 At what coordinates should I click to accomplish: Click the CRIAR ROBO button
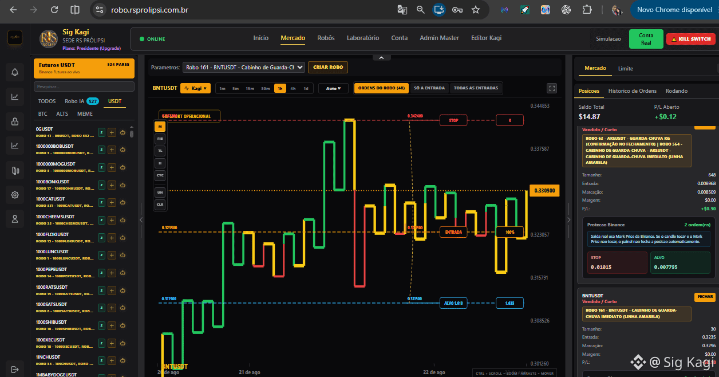tap(328, 67)
